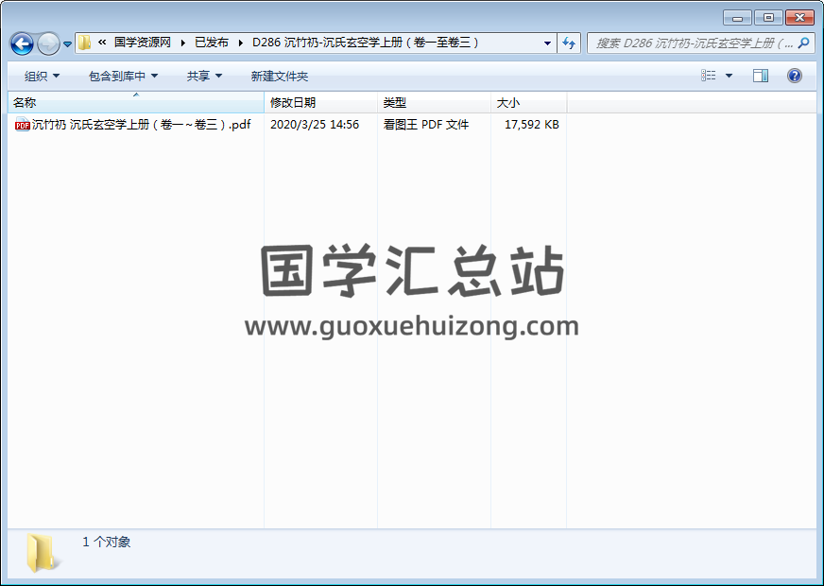This screenshot has height=586, width=824.
Task: Open the 包含到库中 menu
Action: click(x=123, y=76)
